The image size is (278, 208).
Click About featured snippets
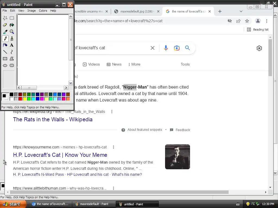(x=145, y=130)
